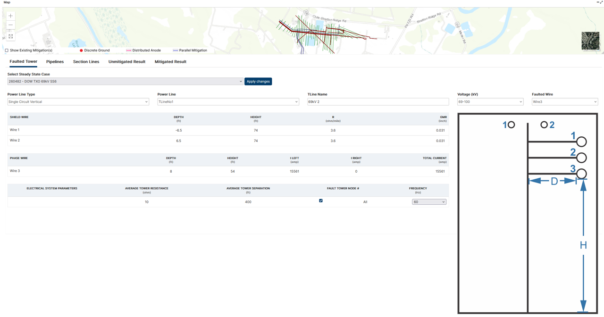This screenshot has height=317, width=604.
Task: Open the Faulted Wire selector showing Wire3
Action: tap(564, 101)
